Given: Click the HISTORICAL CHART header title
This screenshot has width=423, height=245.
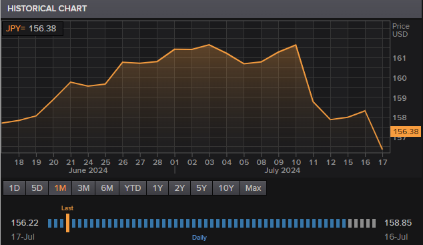Looking at the screenshot, I should 47,9.
